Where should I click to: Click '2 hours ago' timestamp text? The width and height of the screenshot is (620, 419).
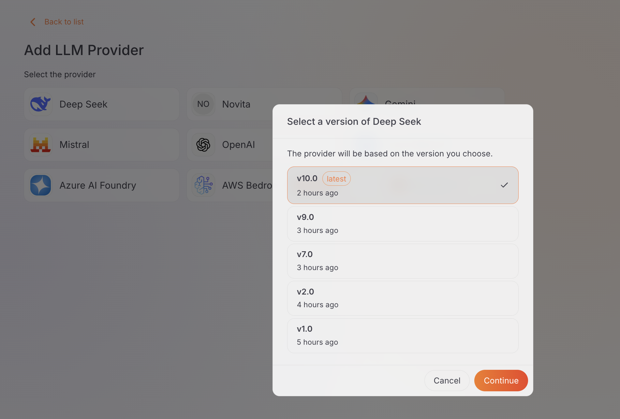317,193
